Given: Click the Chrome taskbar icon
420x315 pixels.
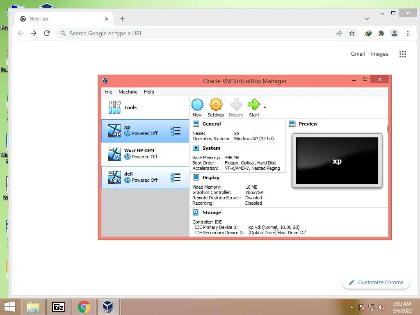Looking at the screenshot, I should 84,307.
